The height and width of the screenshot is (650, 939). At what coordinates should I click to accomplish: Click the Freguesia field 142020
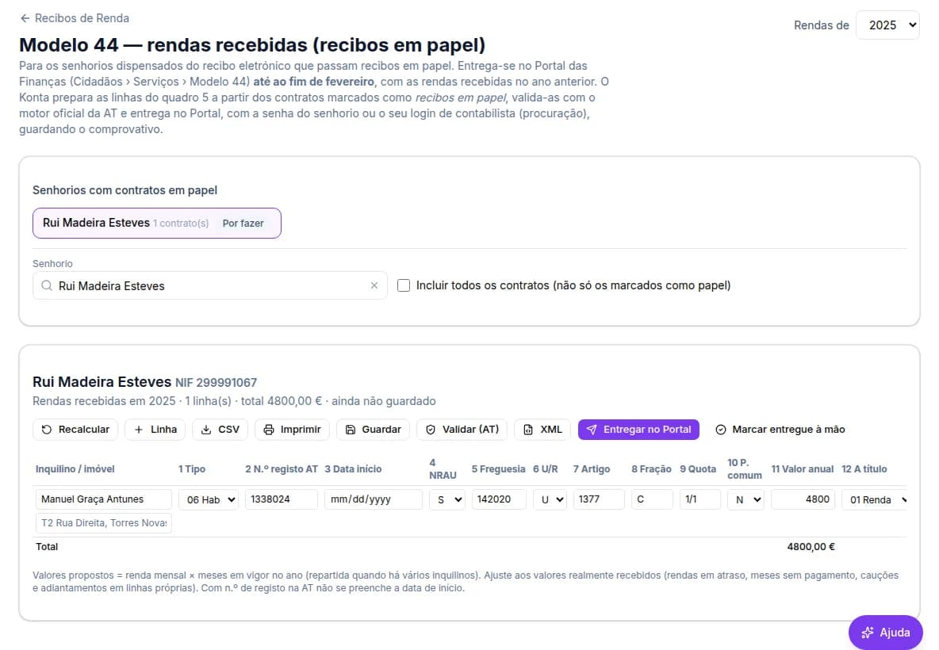pos(499,499)
